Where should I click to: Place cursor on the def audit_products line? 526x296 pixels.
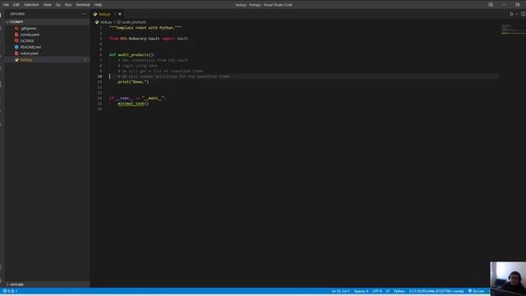(x=131, y=55)
